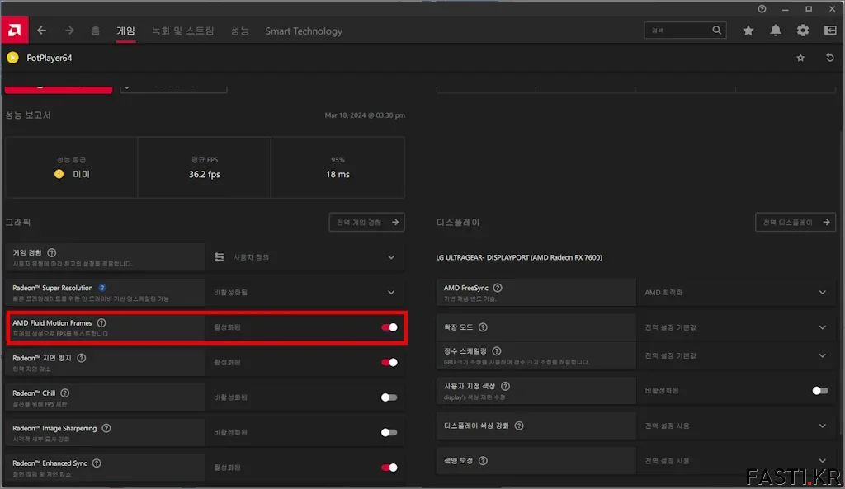845x489 pixels.
Task: Show help for Radeon Image Sharpening
Action: [x=106, y=428]
